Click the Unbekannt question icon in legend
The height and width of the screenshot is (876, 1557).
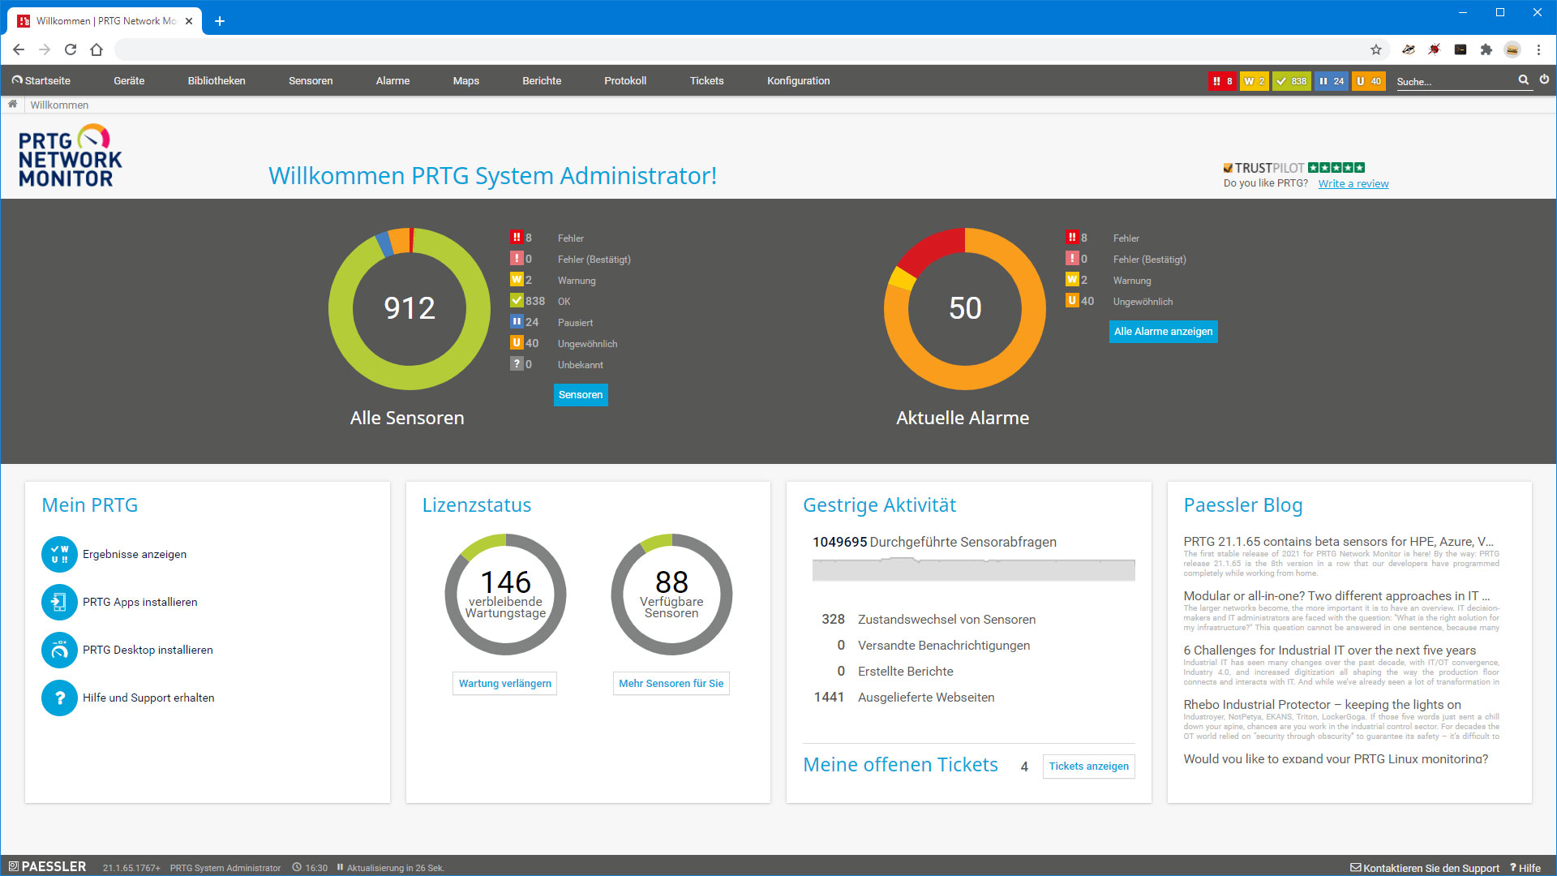pyautogui.click(x=517, y=364)
